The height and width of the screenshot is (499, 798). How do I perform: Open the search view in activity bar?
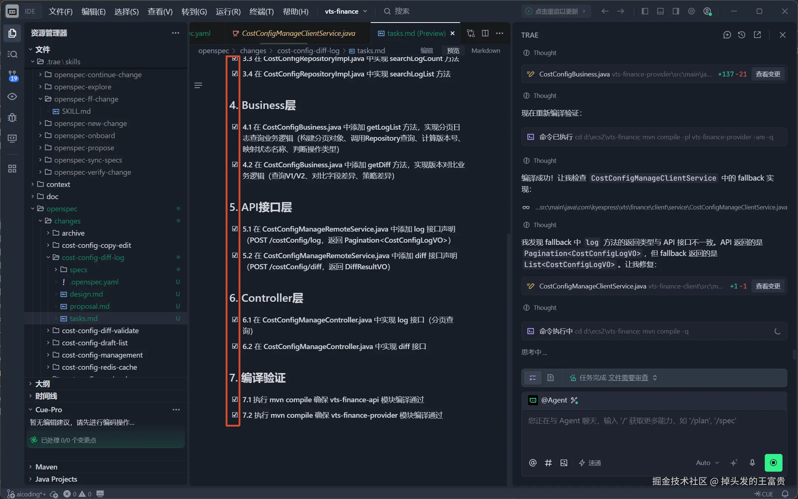(x=12, y=54)
